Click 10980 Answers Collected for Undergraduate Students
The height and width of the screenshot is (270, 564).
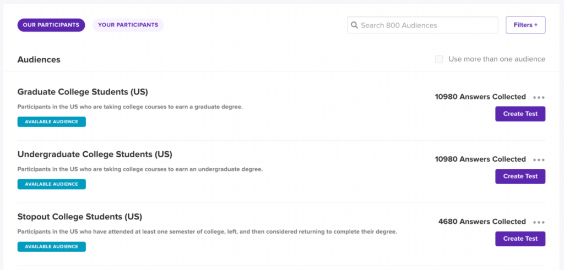click(480, 159)
